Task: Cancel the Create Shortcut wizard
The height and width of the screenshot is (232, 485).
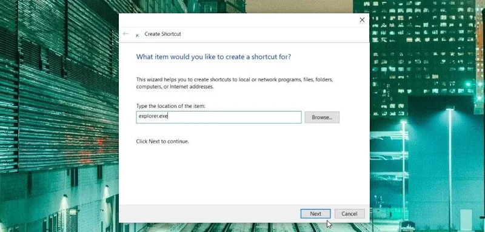Action: (350, 214)
